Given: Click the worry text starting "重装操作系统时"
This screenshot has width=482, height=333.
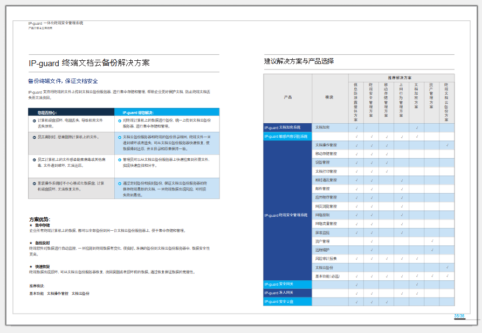Looking at the screenshot, I should pyautogui.click(x=71, y=186).
